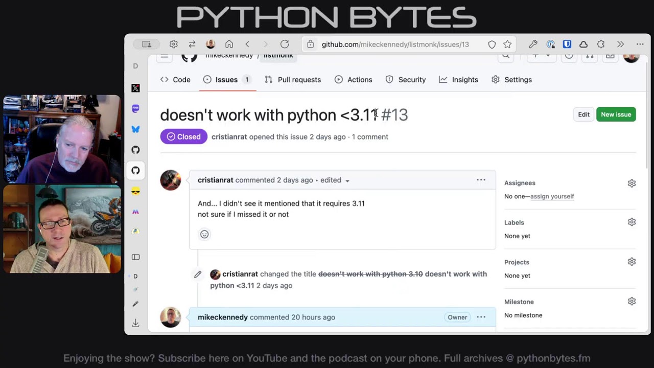The width and height of the screenshot is (654, 368).
Task: Open mikeckennedy comment's three-dot menu
Action: point(481,317)
